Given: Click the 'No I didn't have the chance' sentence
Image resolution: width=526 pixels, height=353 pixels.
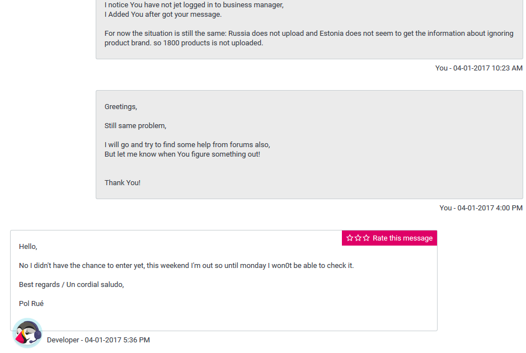Looking at the screenshot, I should pyautogui.click(x=186, y=266).
